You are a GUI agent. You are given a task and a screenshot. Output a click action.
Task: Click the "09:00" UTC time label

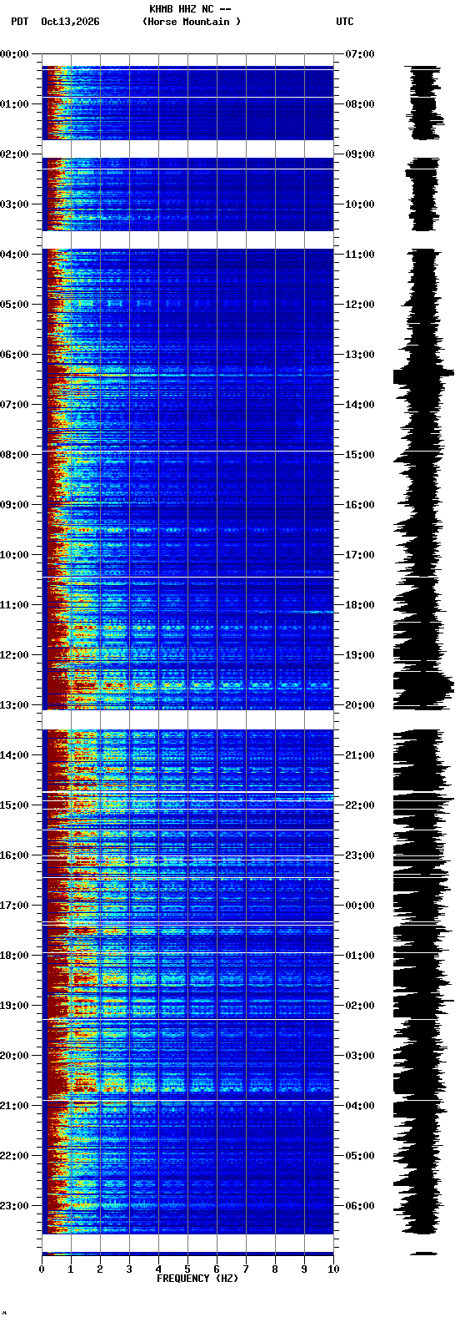tap(360, 154)
